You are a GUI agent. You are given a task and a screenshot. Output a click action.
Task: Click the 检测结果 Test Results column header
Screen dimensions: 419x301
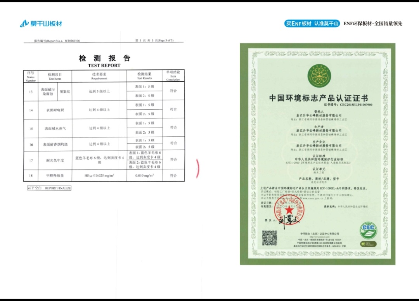(x=144, y=76)
